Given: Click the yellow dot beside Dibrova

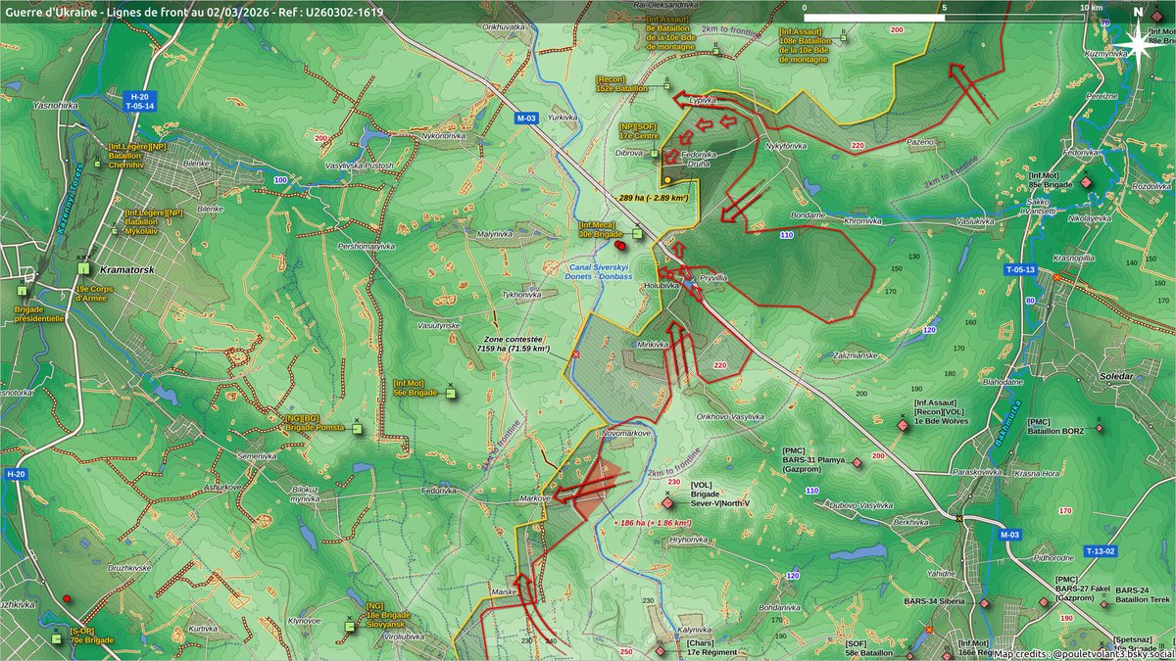Looking at the screenshot, I should [x=667, y=180].
